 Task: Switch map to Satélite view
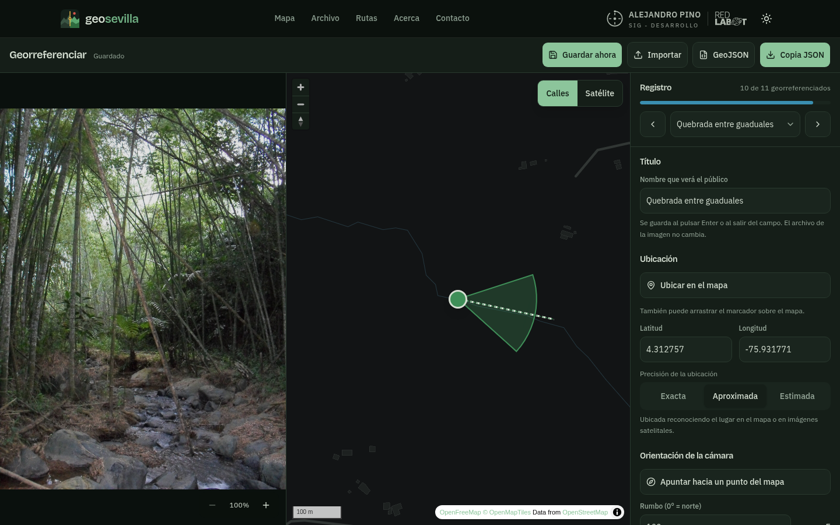point(600,93)
